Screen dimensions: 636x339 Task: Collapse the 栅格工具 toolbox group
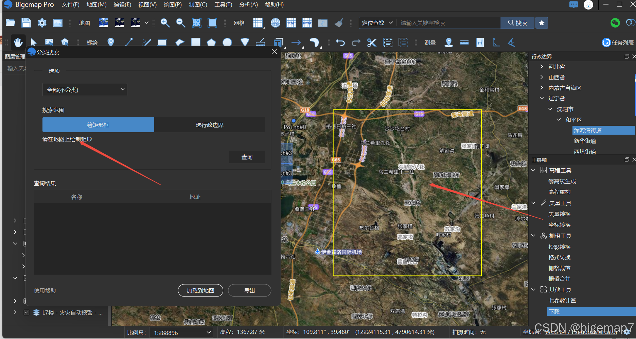[x=533, y=236]
